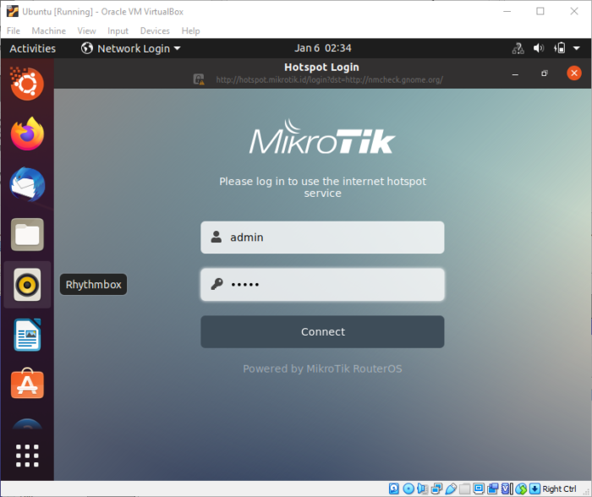Click the insecure connection lock icon
This screenshot has height=497, width=592.
tap(199, 79)
